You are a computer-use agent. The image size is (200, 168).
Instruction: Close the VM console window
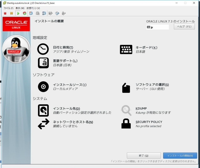[x=194, y=3]
